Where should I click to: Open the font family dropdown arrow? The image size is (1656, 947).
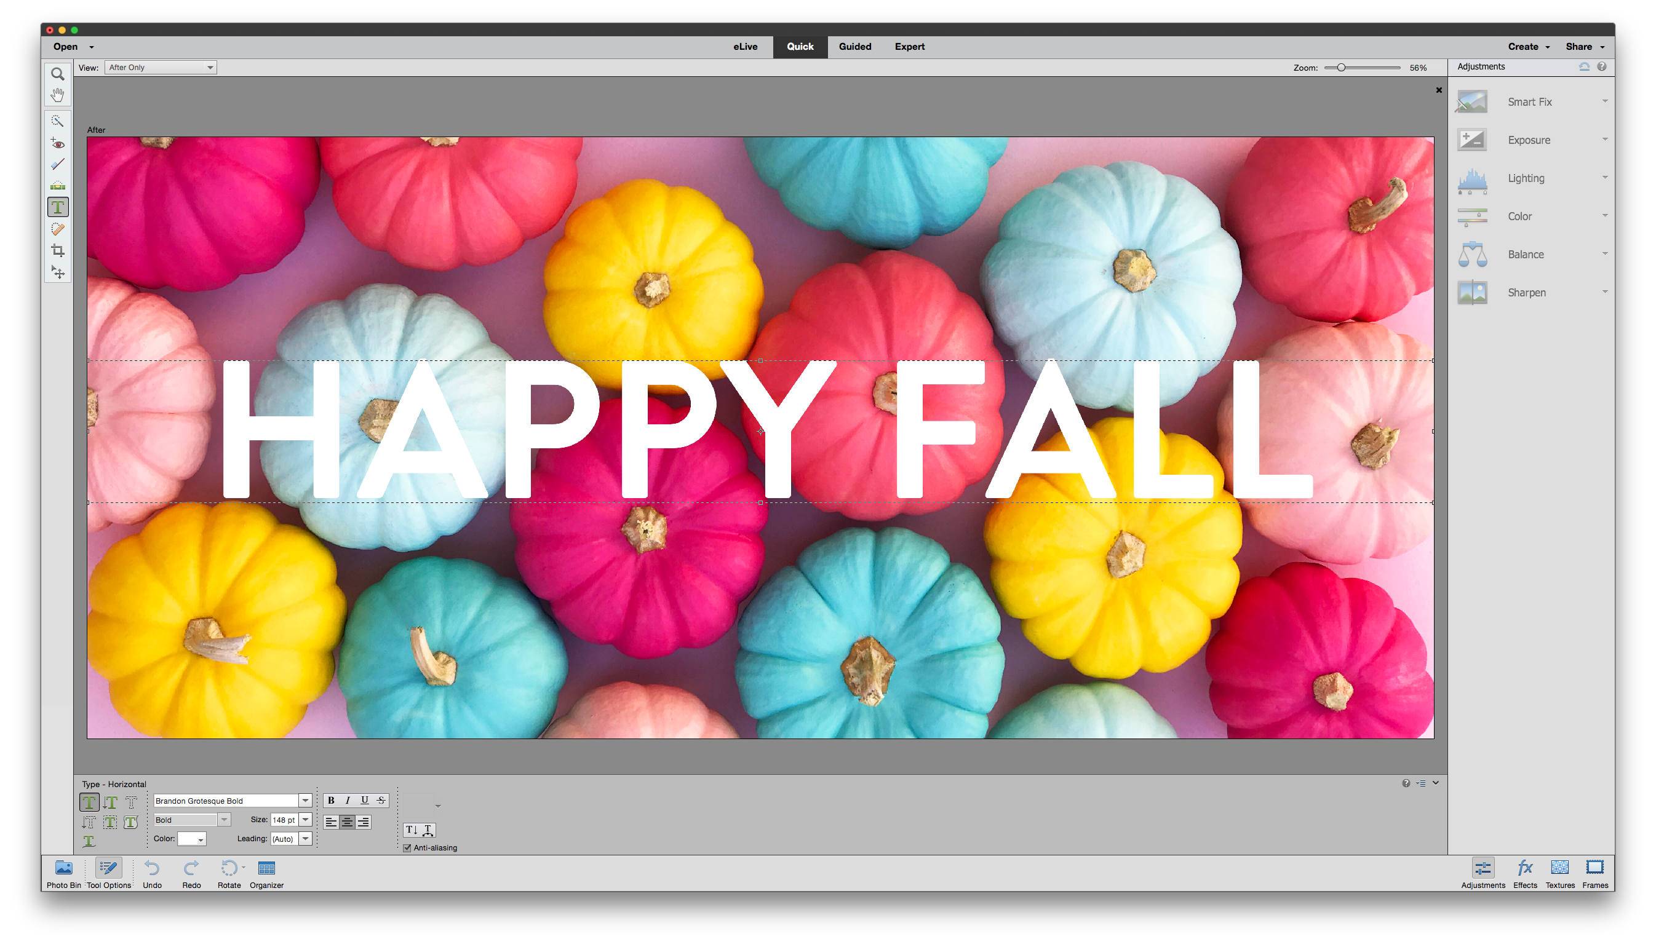[x=305, y=801]
